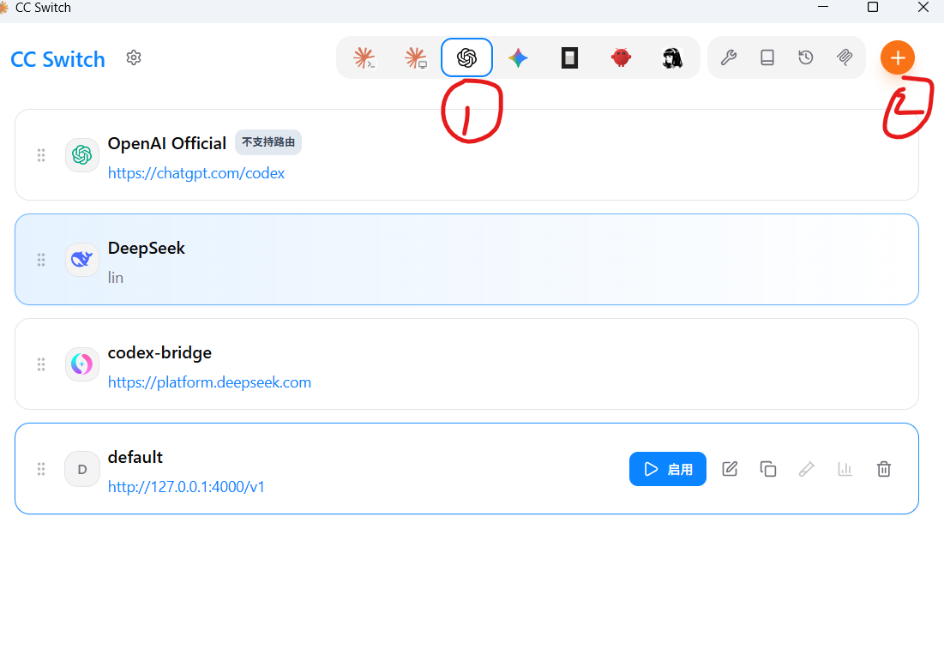Select the default provider name
This screenshot has width=944, height=661.
pos(135,457)
